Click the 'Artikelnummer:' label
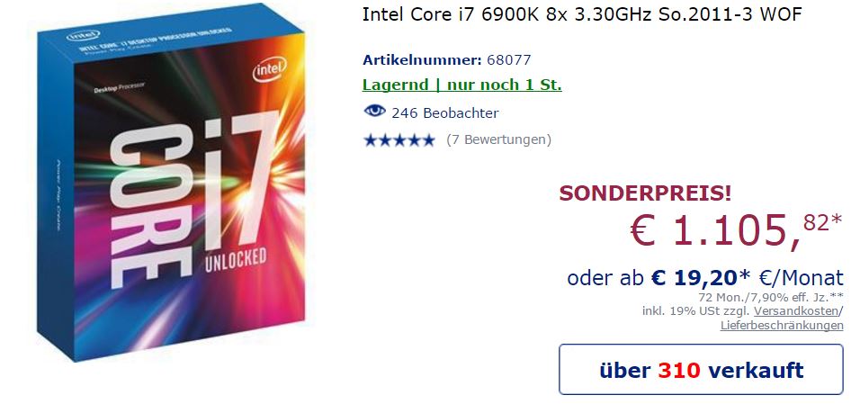Image resolution: width=851 pixels, height=404 pixels. click(422, 60)
